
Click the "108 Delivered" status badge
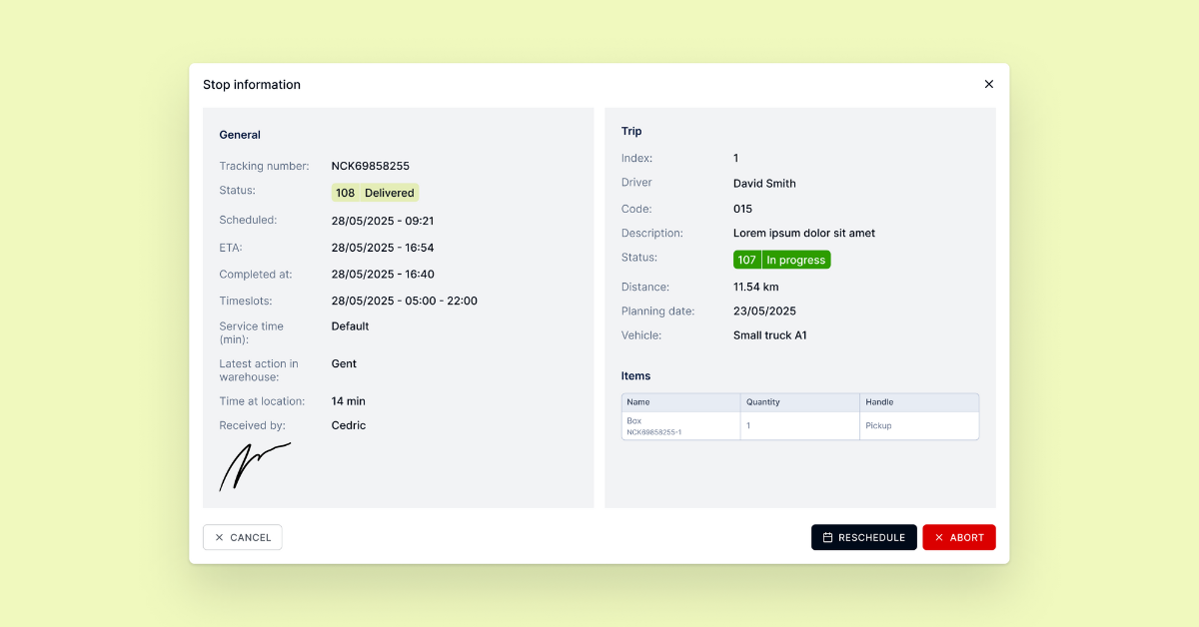point(375,192)
